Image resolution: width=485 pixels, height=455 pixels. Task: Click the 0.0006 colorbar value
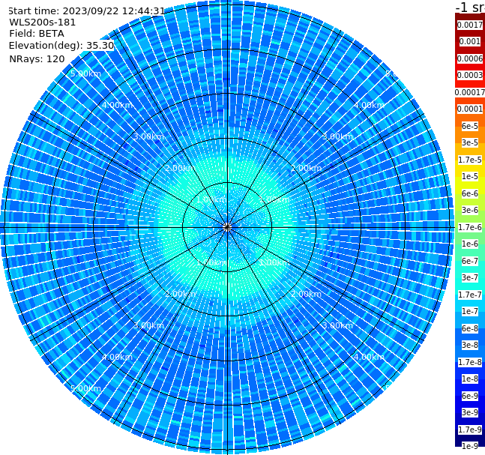[x=470, y=58]
